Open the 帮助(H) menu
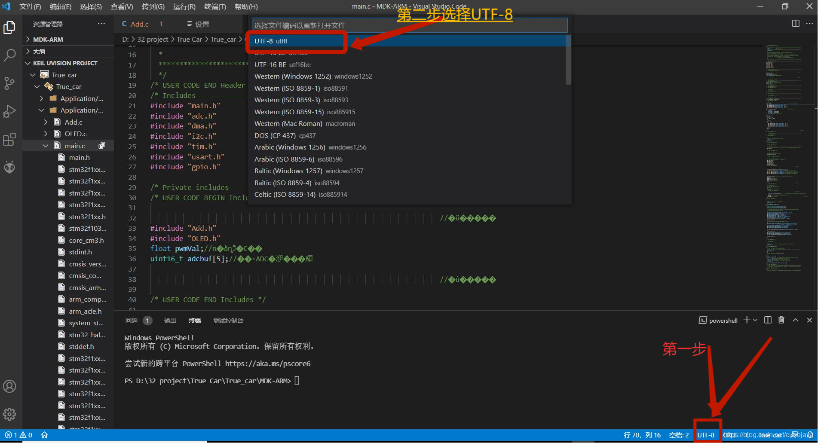 click(246, 6)
